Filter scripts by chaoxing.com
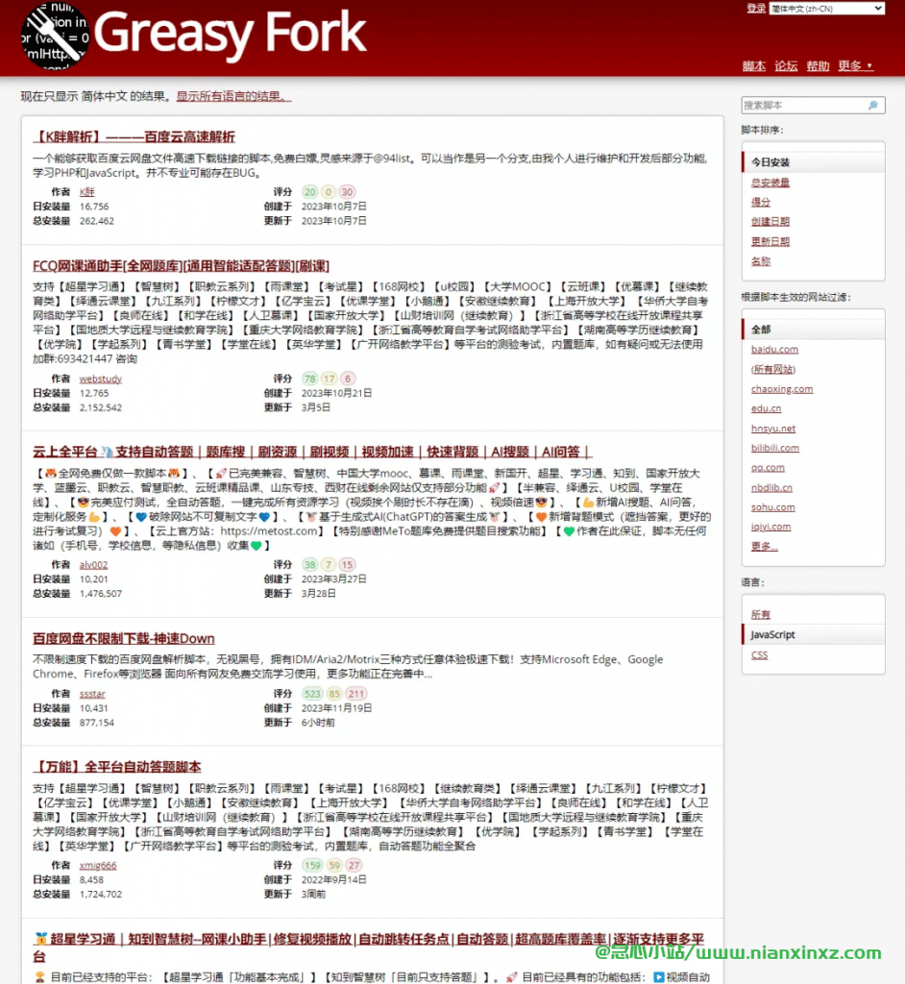 782,389
